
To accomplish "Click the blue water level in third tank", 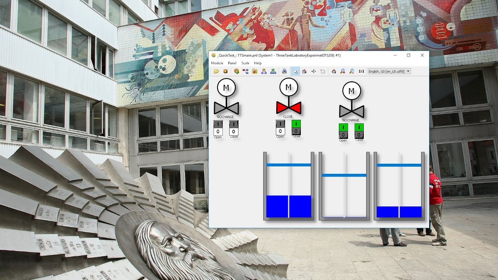I will (x=399, y=212).
